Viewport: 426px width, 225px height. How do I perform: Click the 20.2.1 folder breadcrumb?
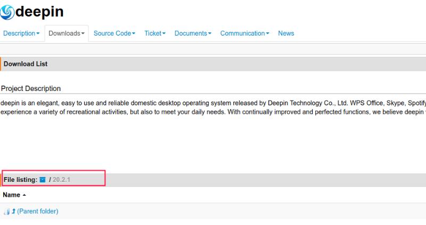click(x=62, y=180)
